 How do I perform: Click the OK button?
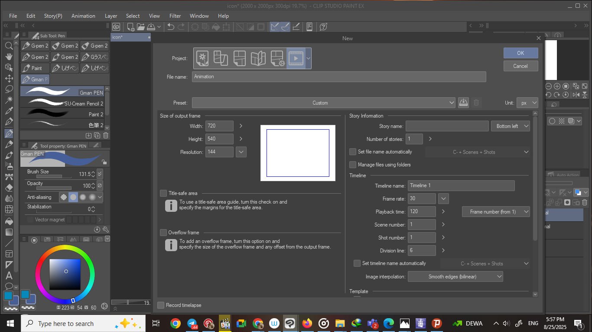click(x=520, y=53)
